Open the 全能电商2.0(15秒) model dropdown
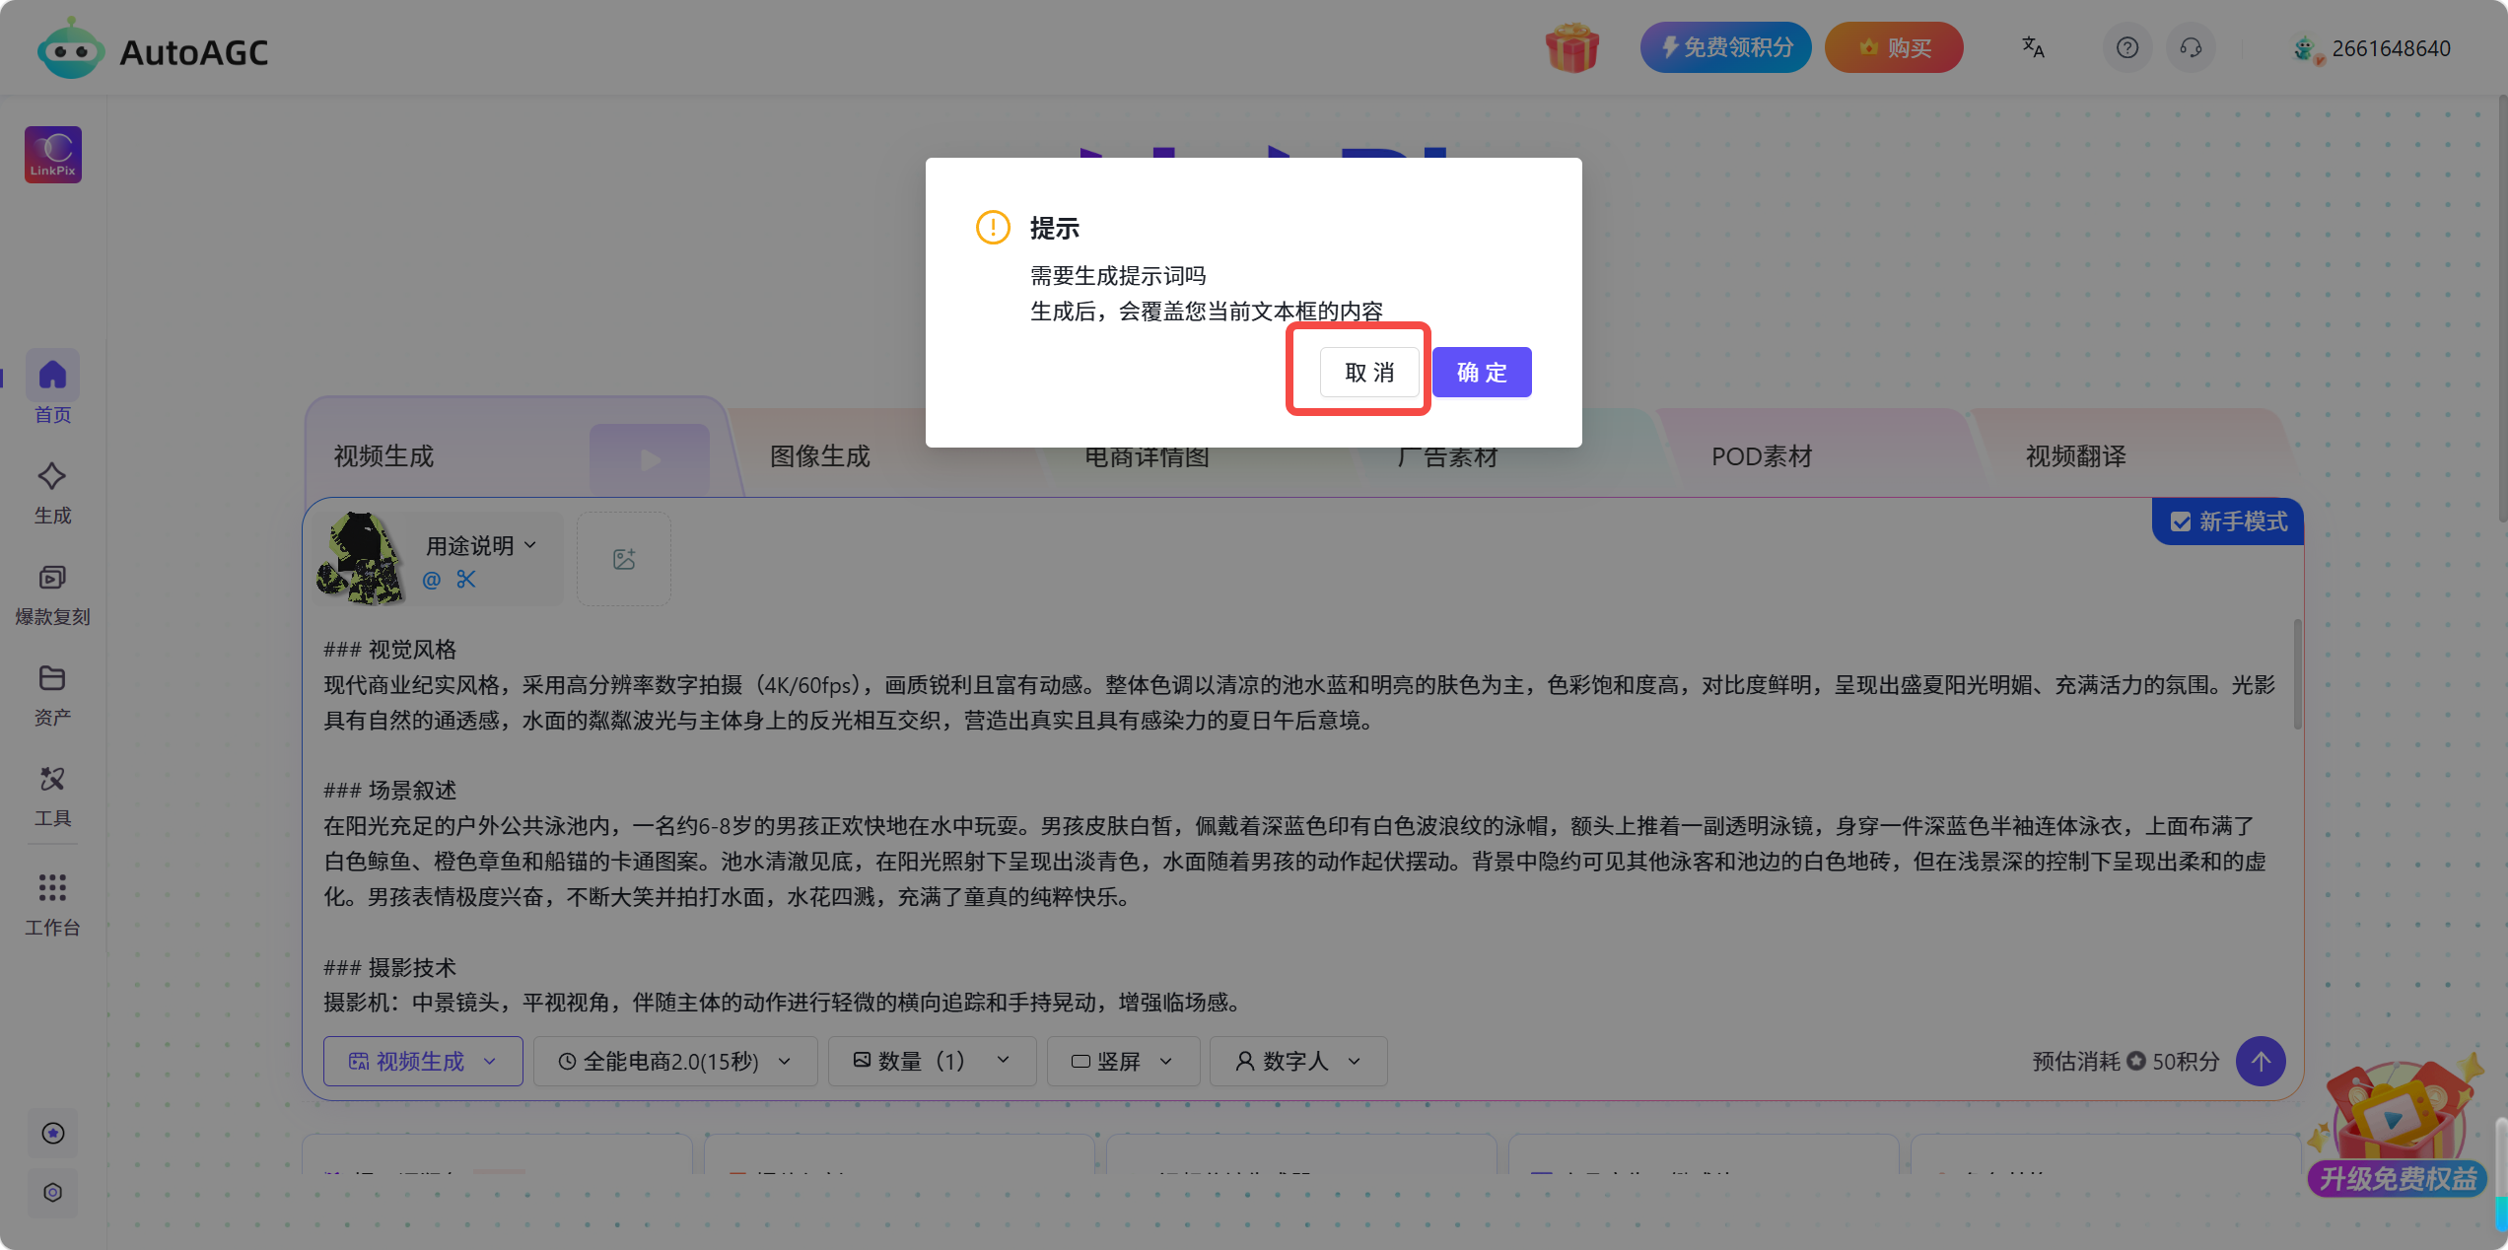 point(675,1061)
